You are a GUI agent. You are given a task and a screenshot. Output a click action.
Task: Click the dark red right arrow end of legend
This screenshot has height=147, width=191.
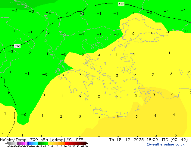(86, 143)
